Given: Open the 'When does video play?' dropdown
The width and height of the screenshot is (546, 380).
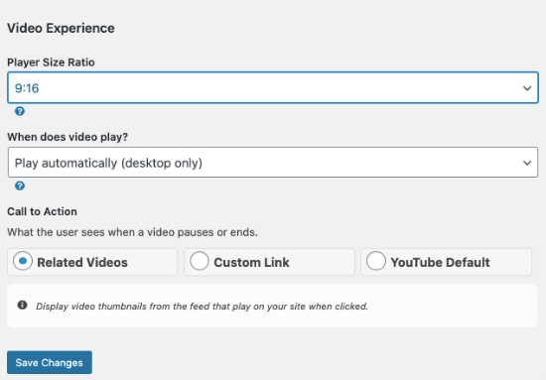Looking at the screenshot, I should coord(273,163).
